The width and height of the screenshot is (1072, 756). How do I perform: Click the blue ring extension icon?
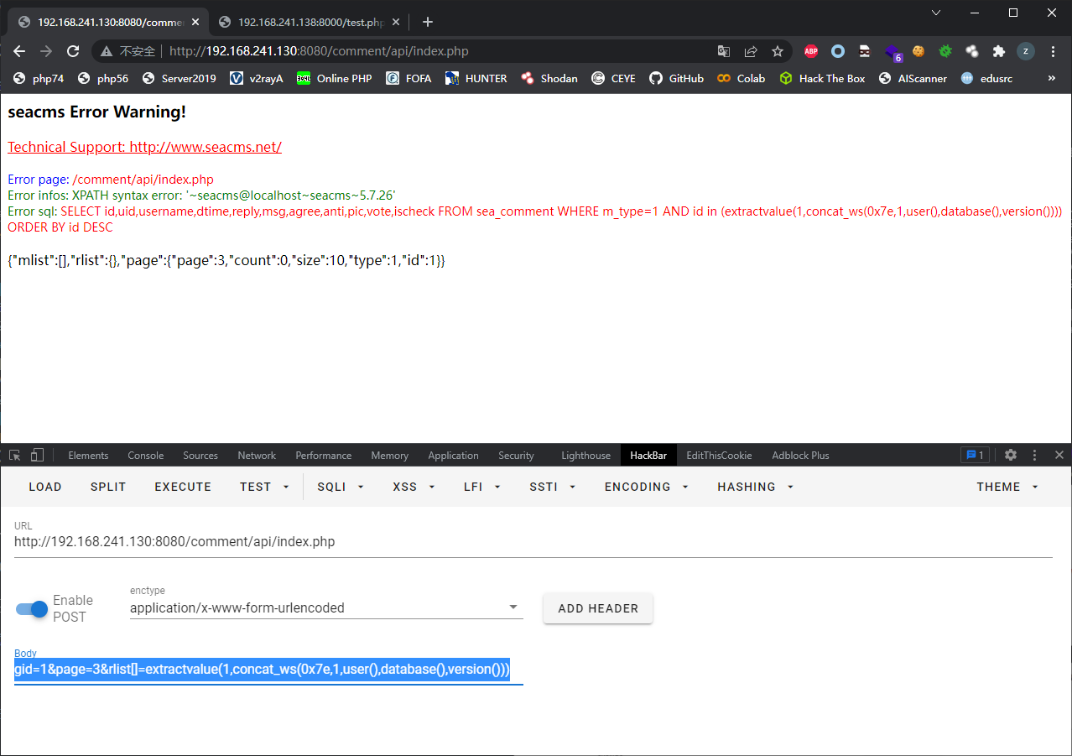click(x=838, y=51)
